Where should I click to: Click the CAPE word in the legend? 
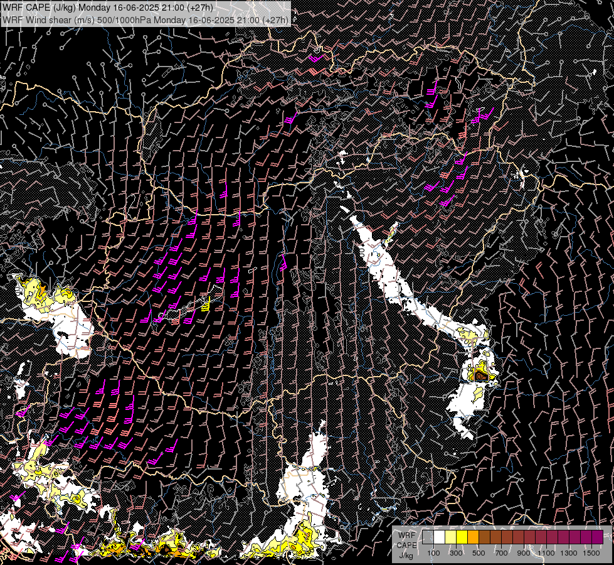(x=407, y=546)
